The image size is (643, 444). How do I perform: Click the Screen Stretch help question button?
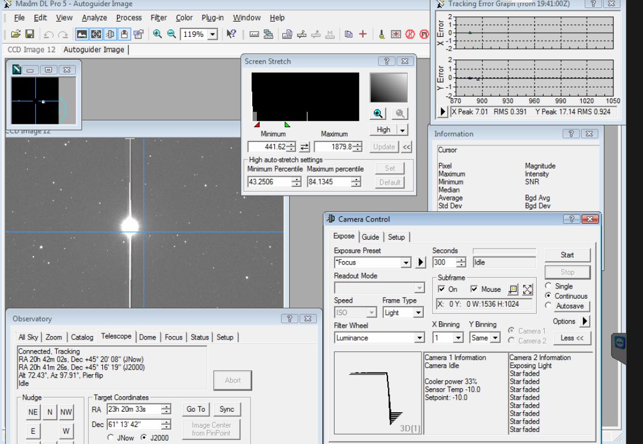pos(386,61)
